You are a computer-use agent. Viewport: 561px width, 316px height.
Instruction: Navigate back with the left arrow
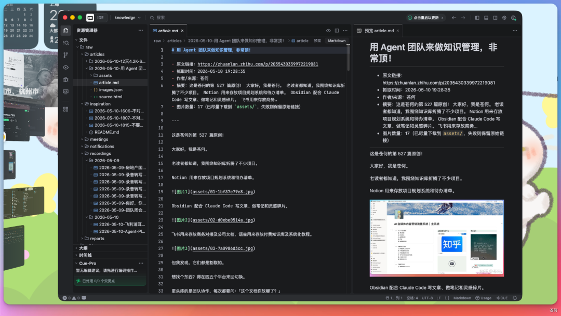(x=454, y=18)
